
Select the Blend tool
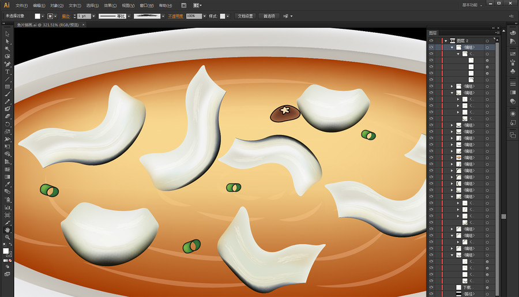click(7, 191)
